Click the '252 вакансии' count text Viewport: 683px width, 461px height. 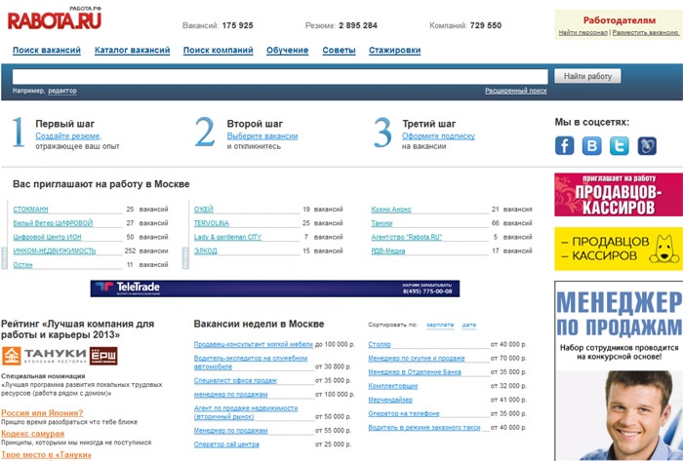pyautogui.click(x=146, y=250)
